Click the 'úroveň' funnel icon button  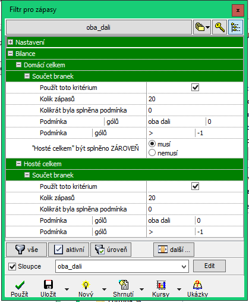pos(111,250)
